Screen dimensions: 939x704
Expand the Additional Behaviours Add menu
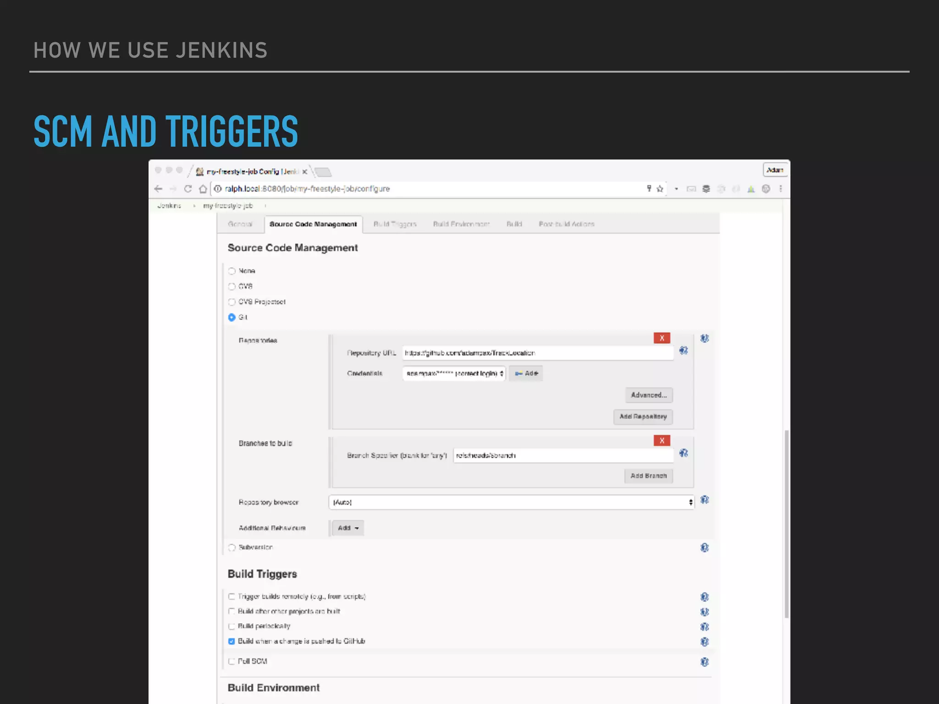pos(348,528)
